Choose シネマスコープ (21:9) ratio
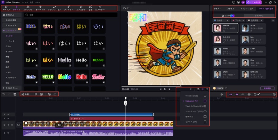The height and width of the screenshot is (140, 278). pyautogui.click(x=195, y=111)
